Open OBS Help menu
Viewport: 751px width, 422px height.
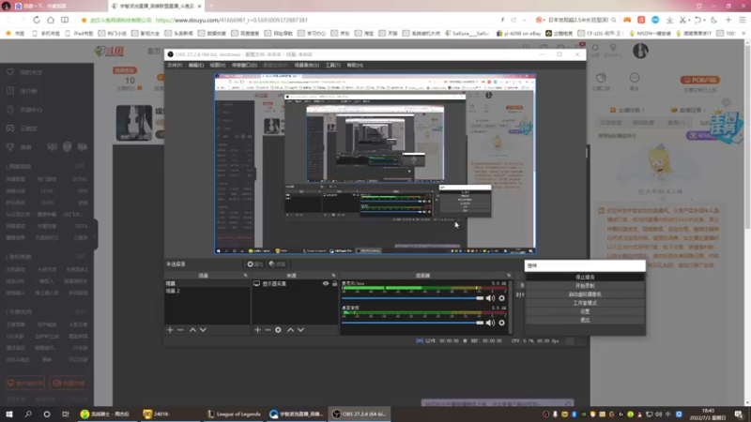(x=355, y=65)
